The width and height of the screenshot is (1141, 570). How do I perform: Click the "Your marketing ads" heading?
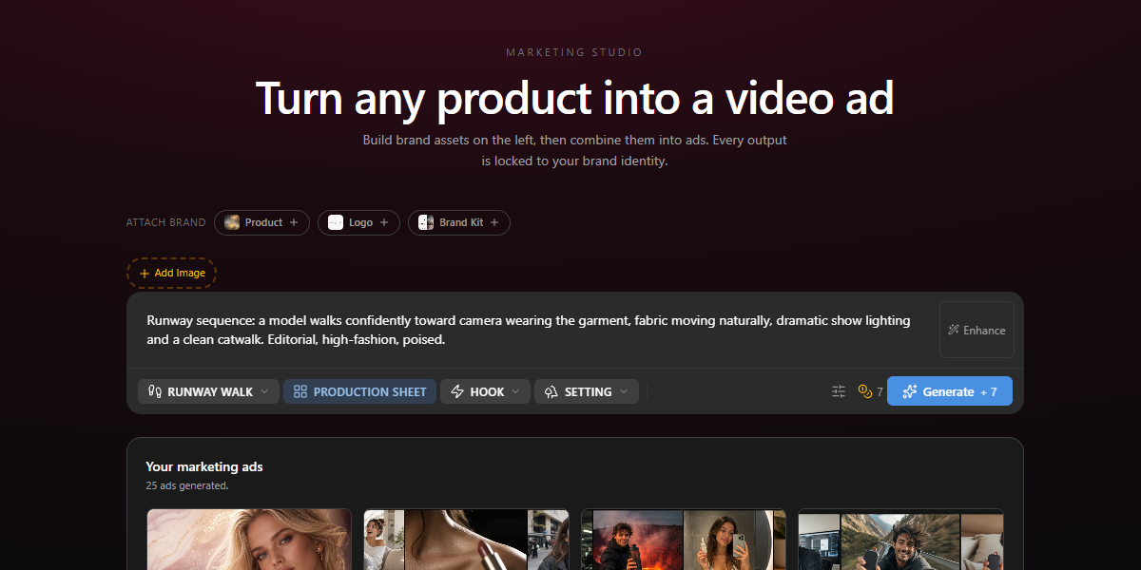(x=204, y=466)
